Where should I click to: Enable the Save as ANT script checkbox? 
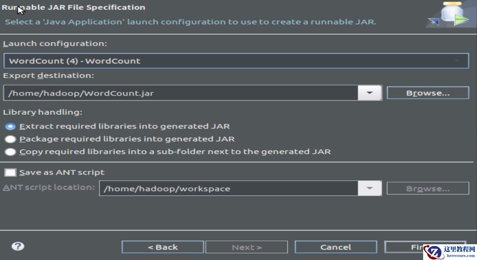tap(11, 172)
